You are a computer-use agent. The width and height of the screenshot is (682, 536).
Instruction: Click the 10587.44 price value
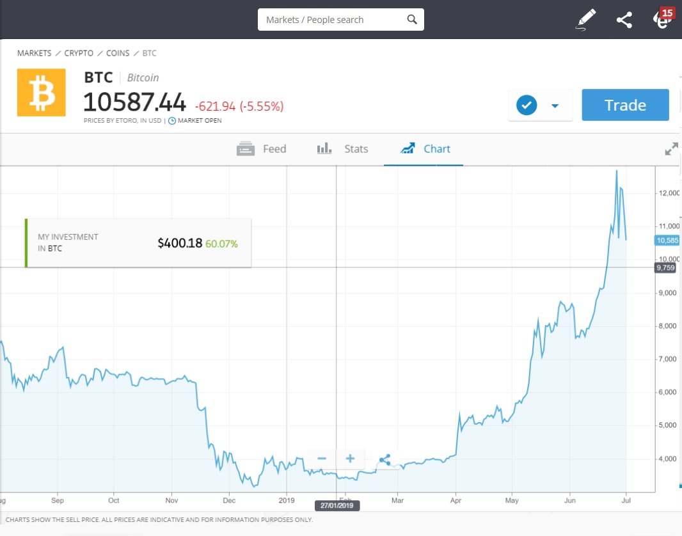point(134,102)
